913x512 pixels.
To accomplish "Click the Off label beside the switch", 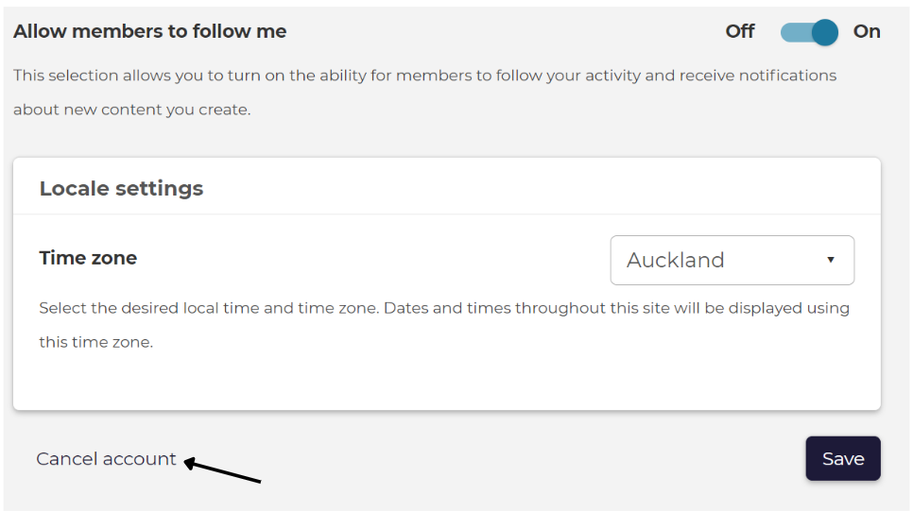I will (739, 31).
